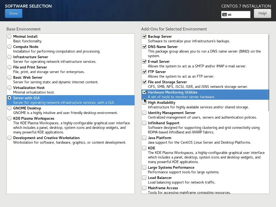
Task: Check Large Systems Performance checkbox
Action: pyautogui.click(x=144, y=167)
